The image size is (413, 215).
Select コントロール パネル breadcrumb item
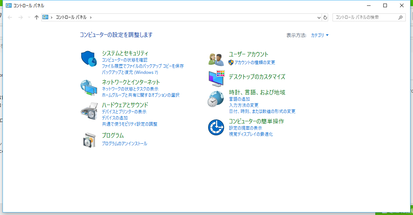tap(71, 17)
